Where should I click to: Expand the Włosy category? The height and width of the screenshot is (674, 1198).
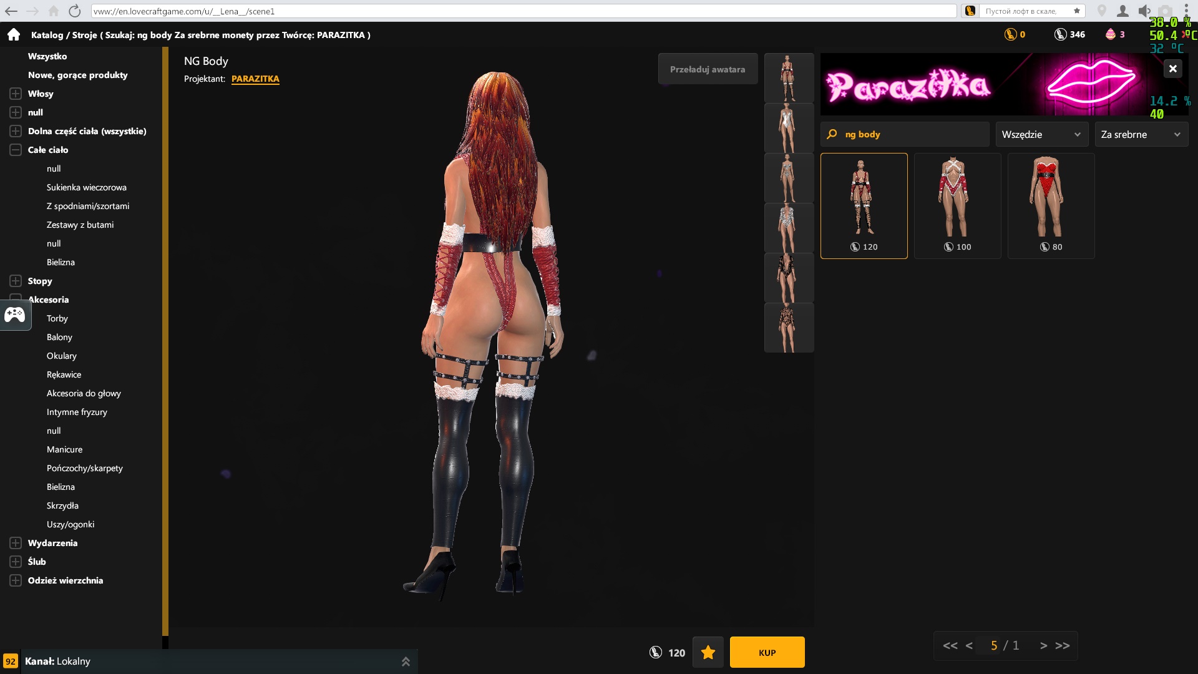(x=16, y=94)
